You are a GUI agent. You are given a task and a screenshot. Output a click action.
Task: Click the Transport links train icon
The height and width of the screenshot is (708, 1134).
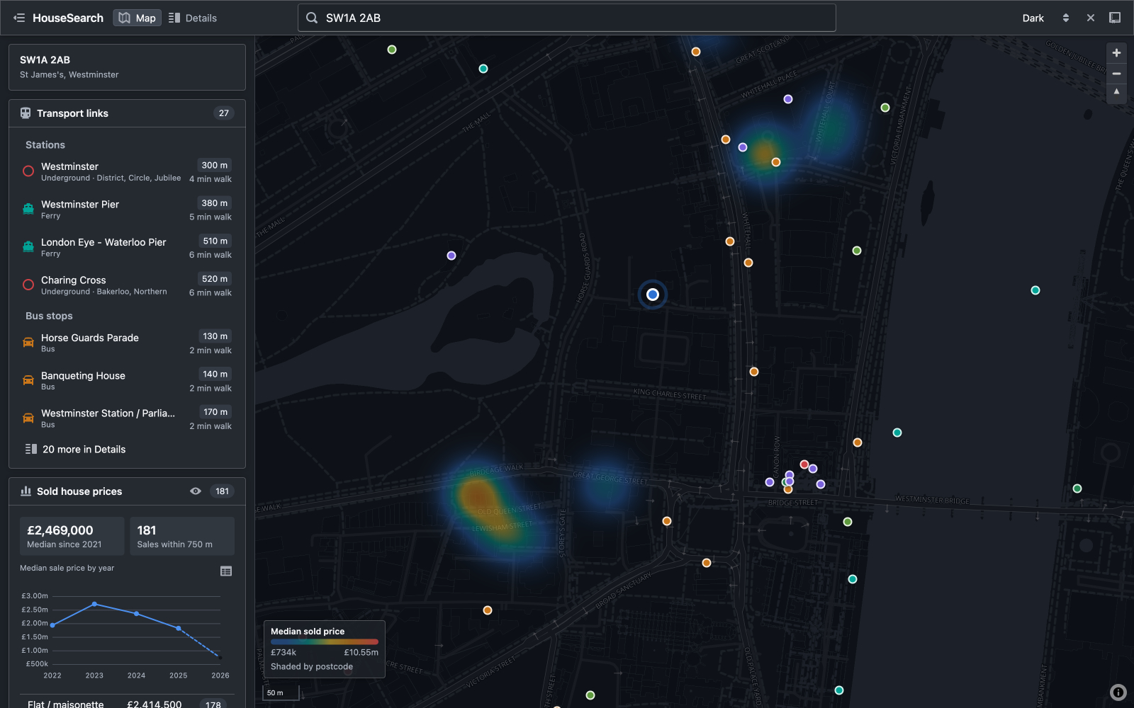tap(26, 113)
